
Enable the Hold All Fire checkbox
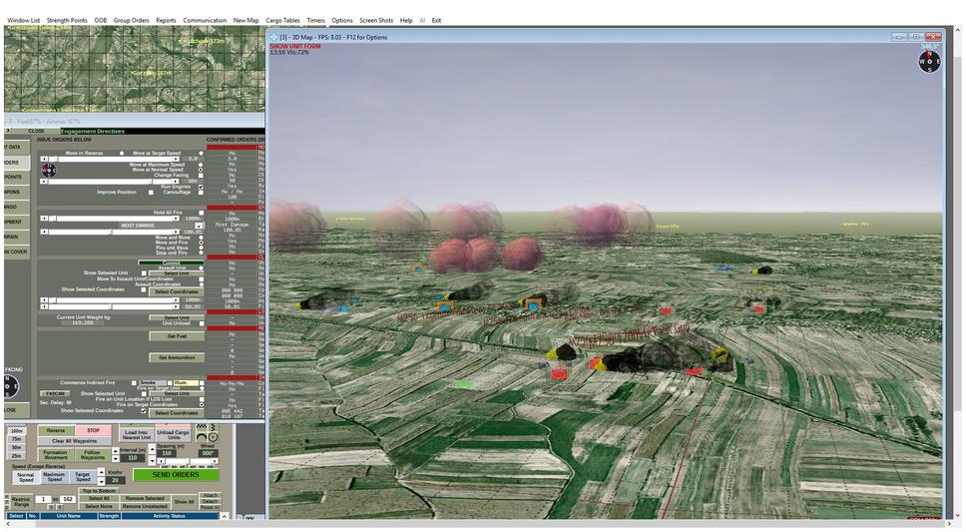point(202,213)
